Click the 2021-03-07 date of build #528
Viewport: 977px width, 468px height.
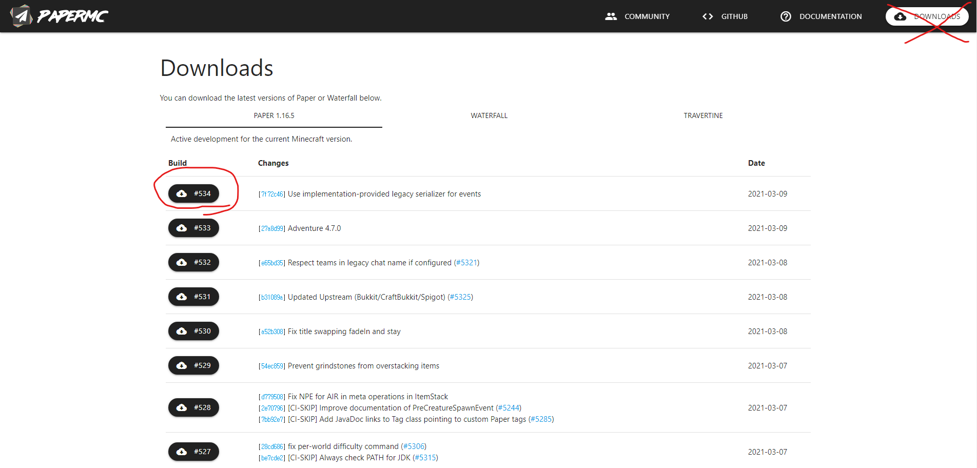click(768, 408)
